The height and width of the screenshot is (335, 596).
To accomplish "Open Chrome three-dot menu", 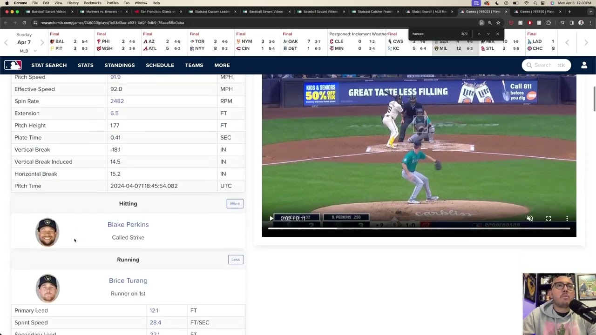I will click(x=589, y=22).
